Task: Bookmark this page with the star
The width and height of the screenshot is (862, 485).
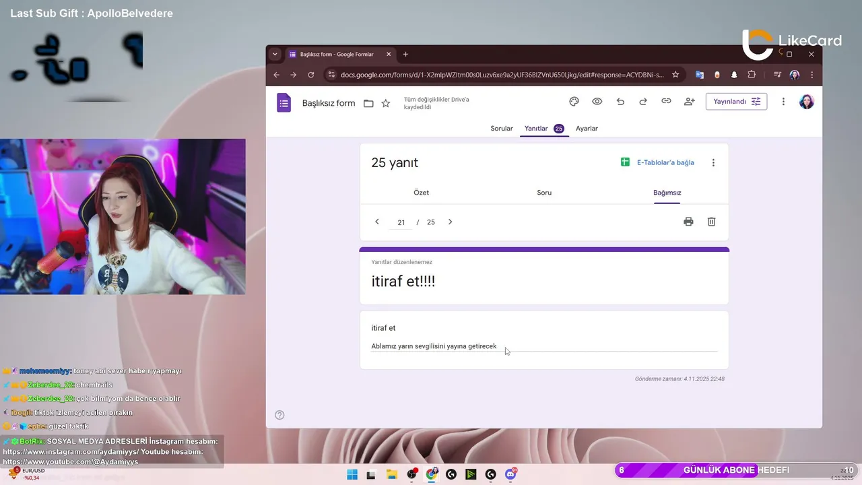Action: point(675,75)
